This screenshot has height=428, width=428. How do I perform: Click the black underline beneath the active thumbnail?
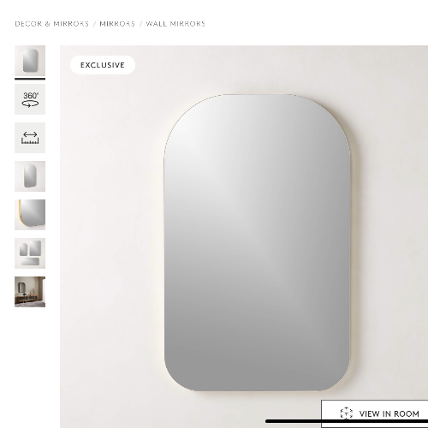[30, 79]
